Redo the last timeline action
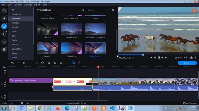The height and width of the screenshot is (111, 199). [x=18, y=63]
